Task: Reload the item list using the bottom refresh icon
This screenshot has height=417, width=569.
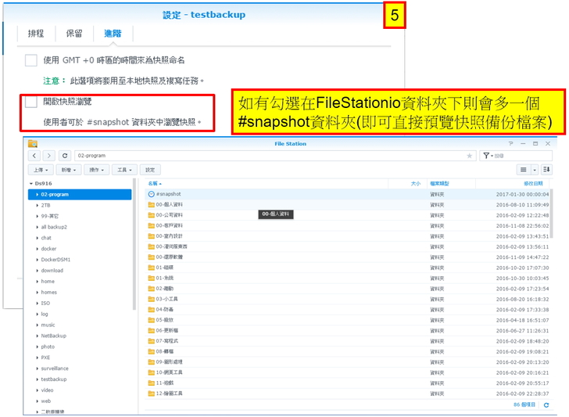Action: click(546, 404)
